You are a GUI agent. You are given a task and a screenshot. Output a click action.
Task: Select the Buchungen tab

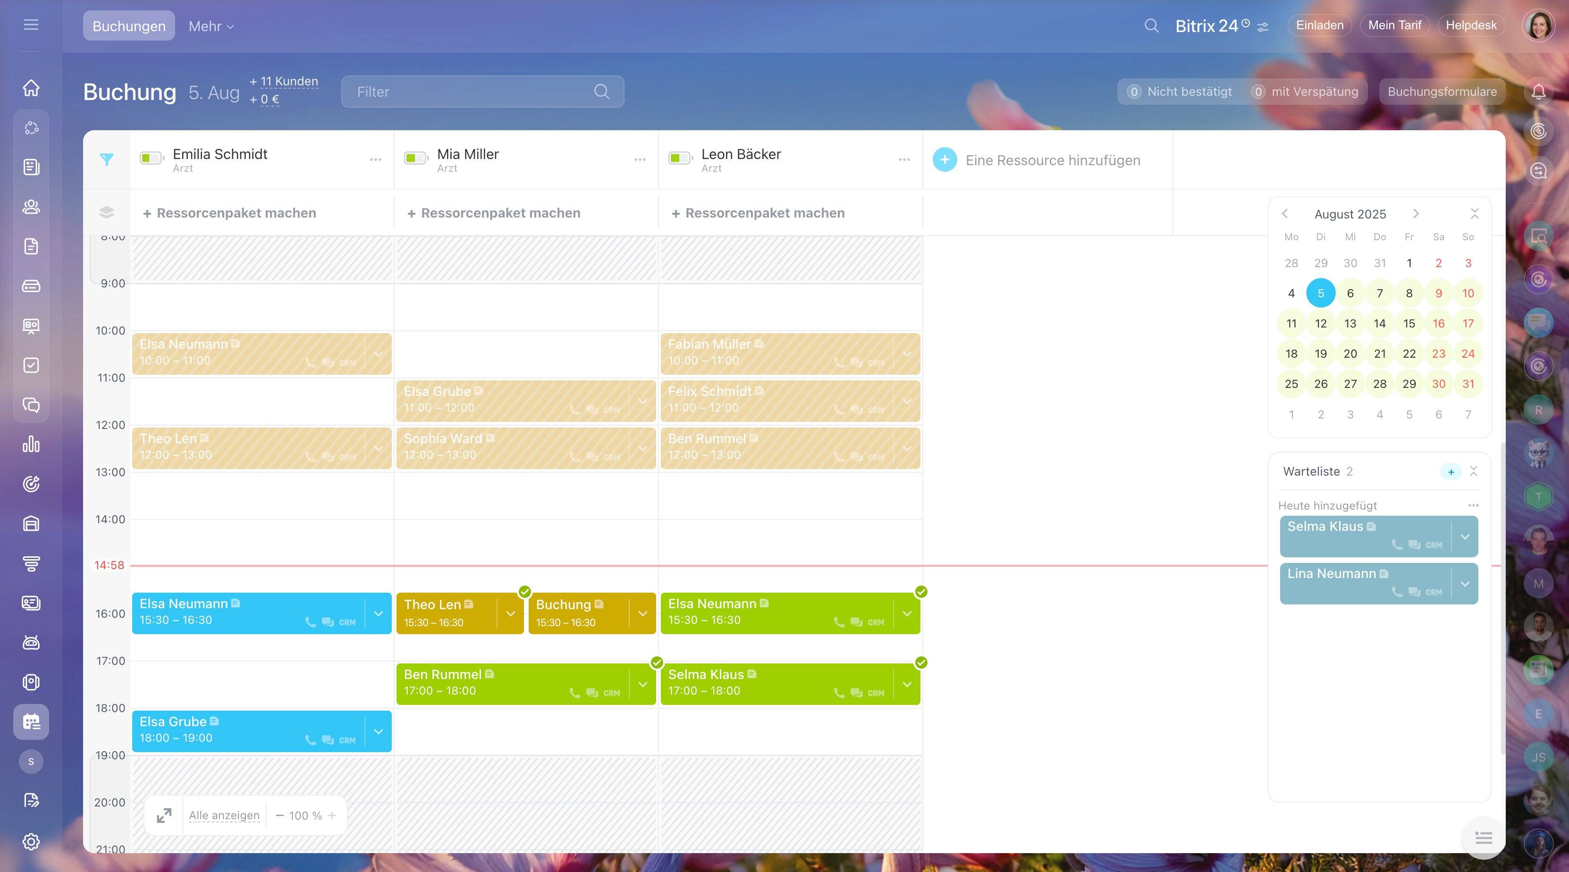[128, 26]
